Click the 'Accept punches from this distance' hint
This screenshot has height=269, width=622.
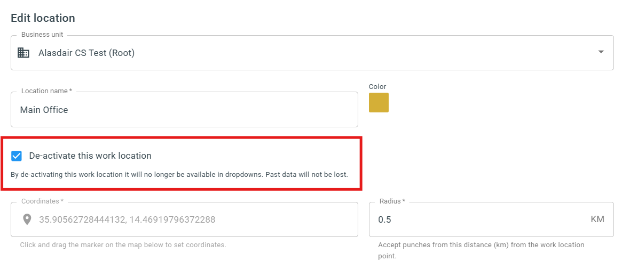tap(481, 250)
